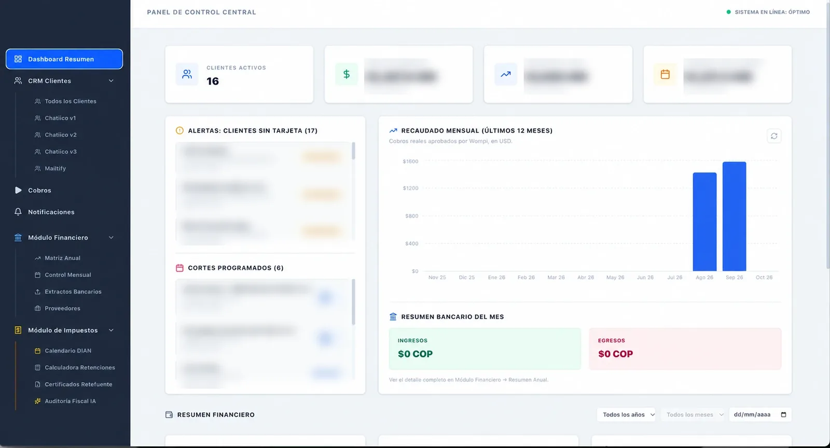Screen dimensions: 830x448
Task: Collapse the Módulo de Impuestos chevron
Action: tap(111, 330)
